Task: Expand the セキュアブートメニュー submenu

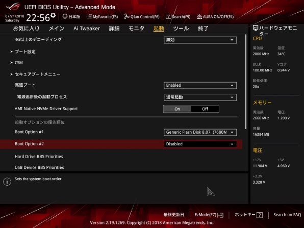Action: [x=37, y=74]
